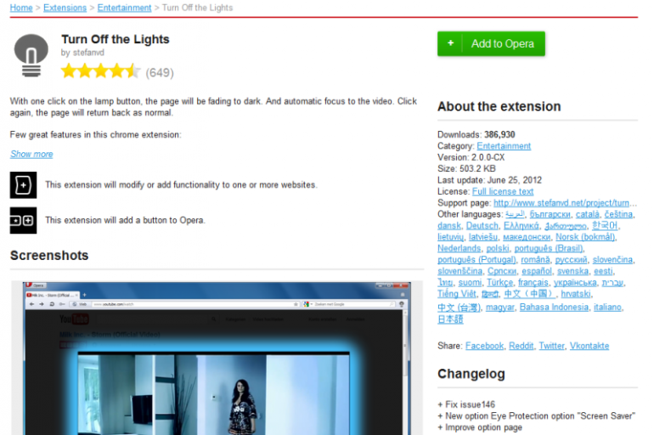Viewport: 654px width, 435px height.
Task: Open Extensions breadcrumb link
Action: (65, 8)
